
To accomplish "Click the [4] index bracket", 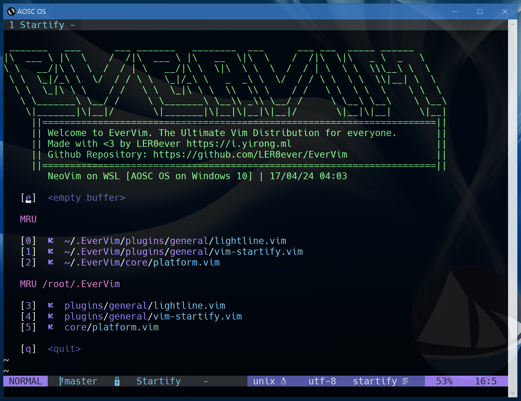I will 28,316.
